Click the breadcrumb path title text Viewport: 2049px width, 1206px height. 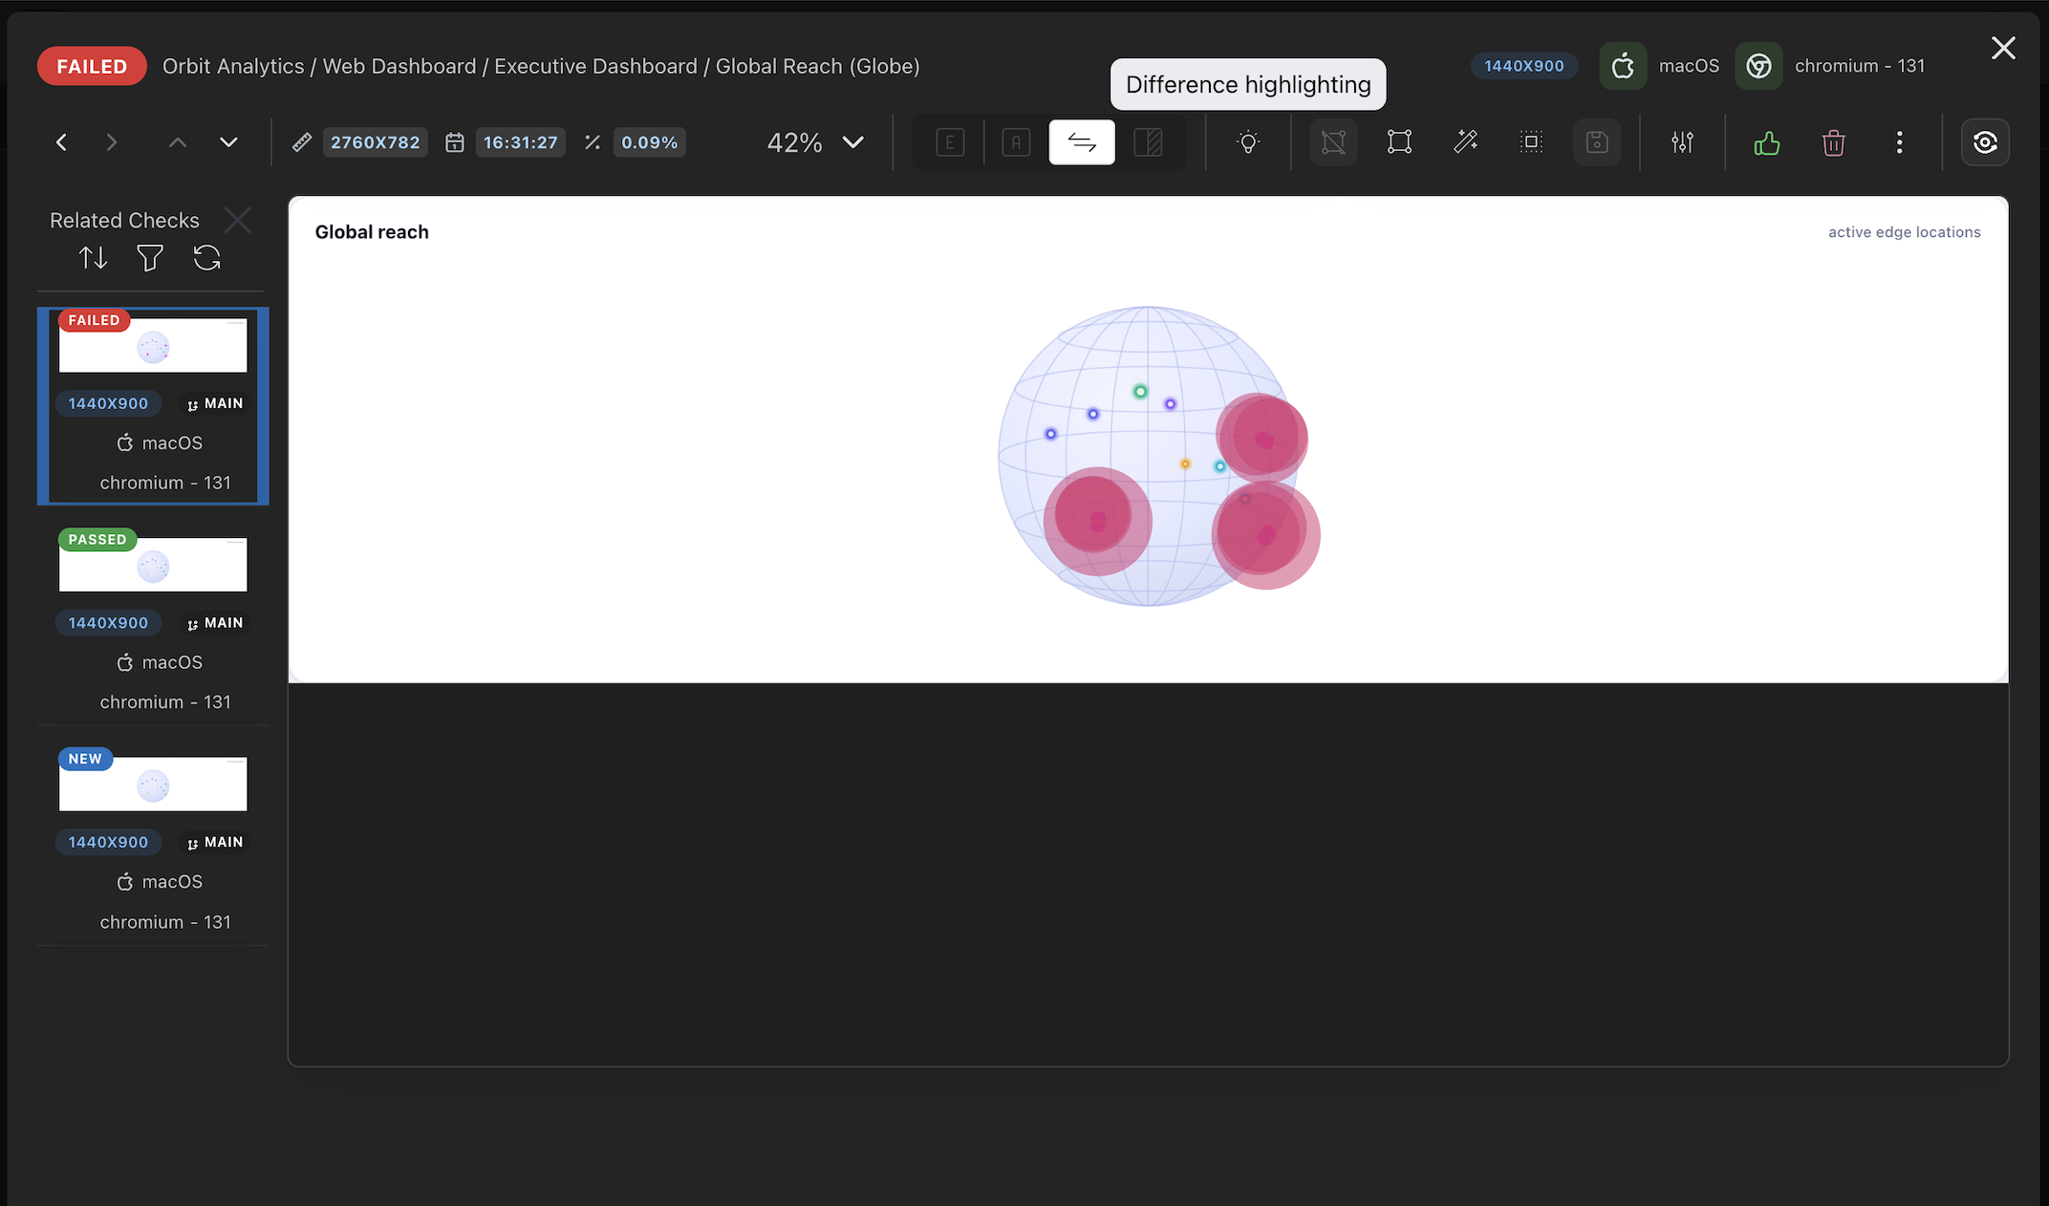pos(541,66)
